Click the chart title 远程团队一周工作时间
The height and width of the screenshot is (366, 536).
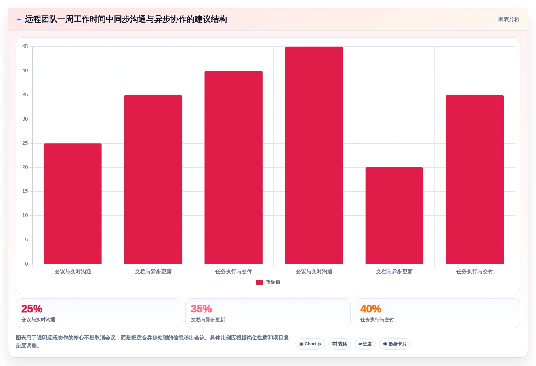pos(126,19)
